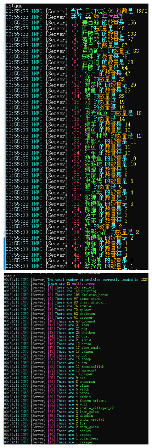The width and height of the screenshot is (152, 448).
Task: Select the [13] 鱿鱼 25 line
Action: click(68, 90)
